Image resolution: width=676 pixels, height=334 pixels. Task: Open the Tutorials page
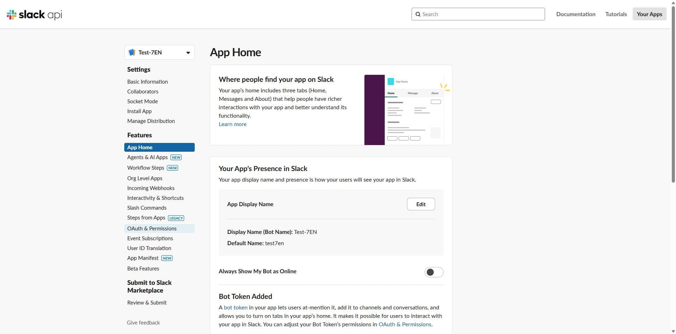coord(616,14)
